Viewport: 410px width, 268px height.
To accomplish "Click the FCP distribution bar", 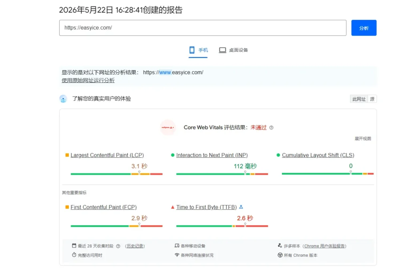I will click(117, 226).
